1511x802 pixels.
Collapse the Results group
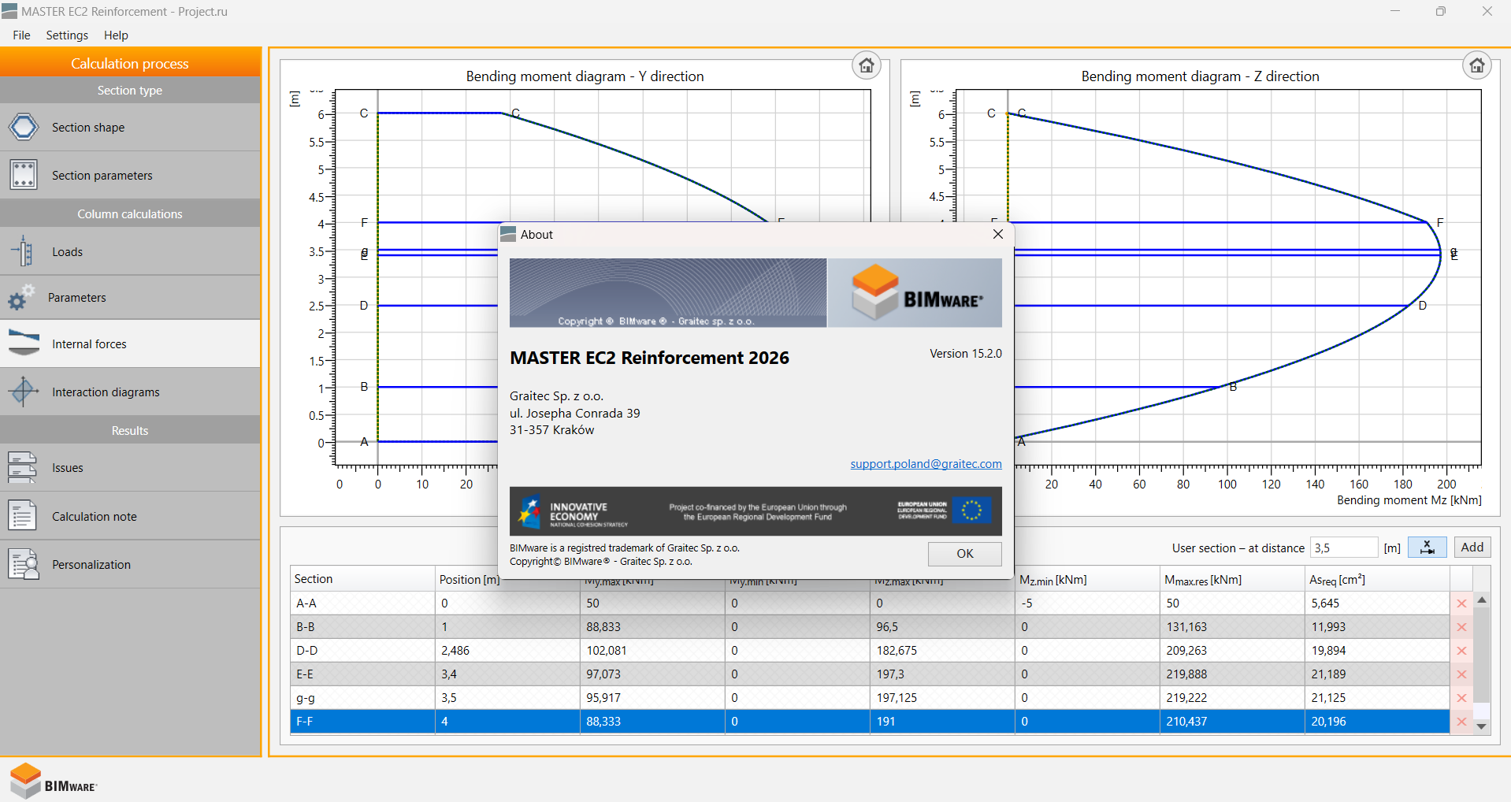pyautogui.click(x=128, y=430)
